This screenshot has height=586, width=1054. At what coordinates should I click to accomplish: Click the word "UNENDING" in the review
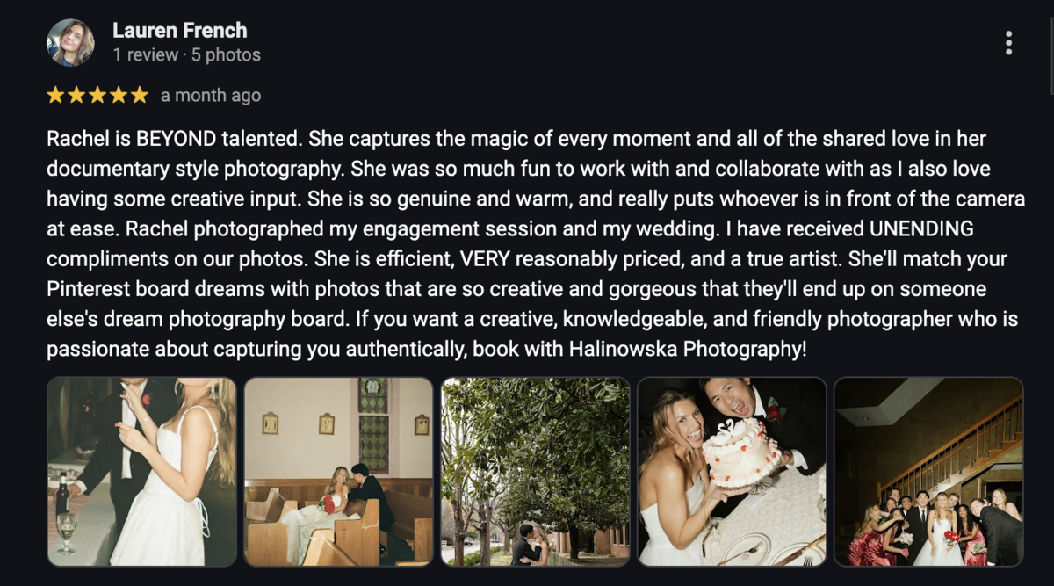coord(921,229)
